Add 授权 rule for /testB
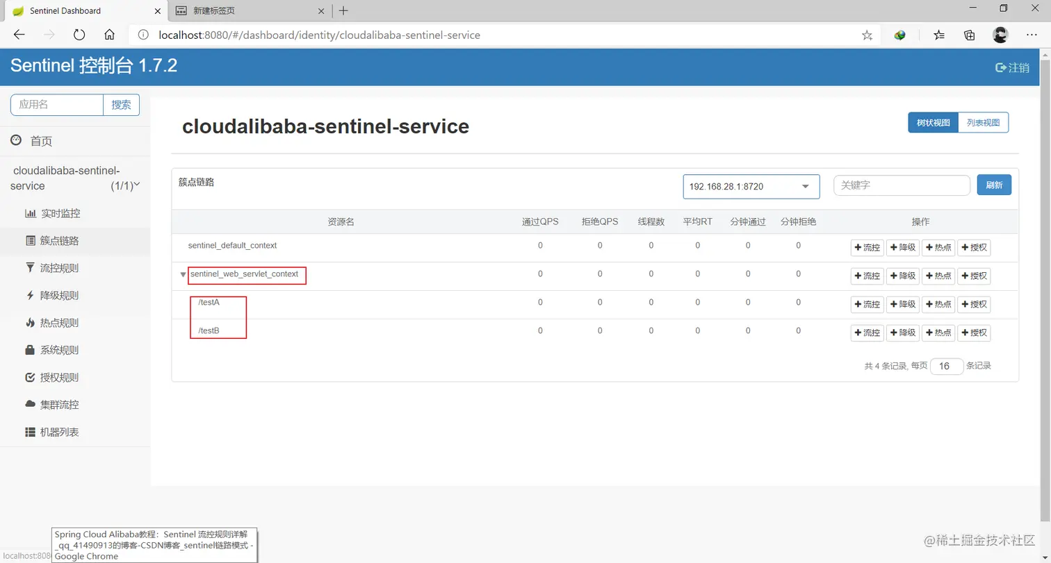Screen dimensions: 1051x563 975,333
